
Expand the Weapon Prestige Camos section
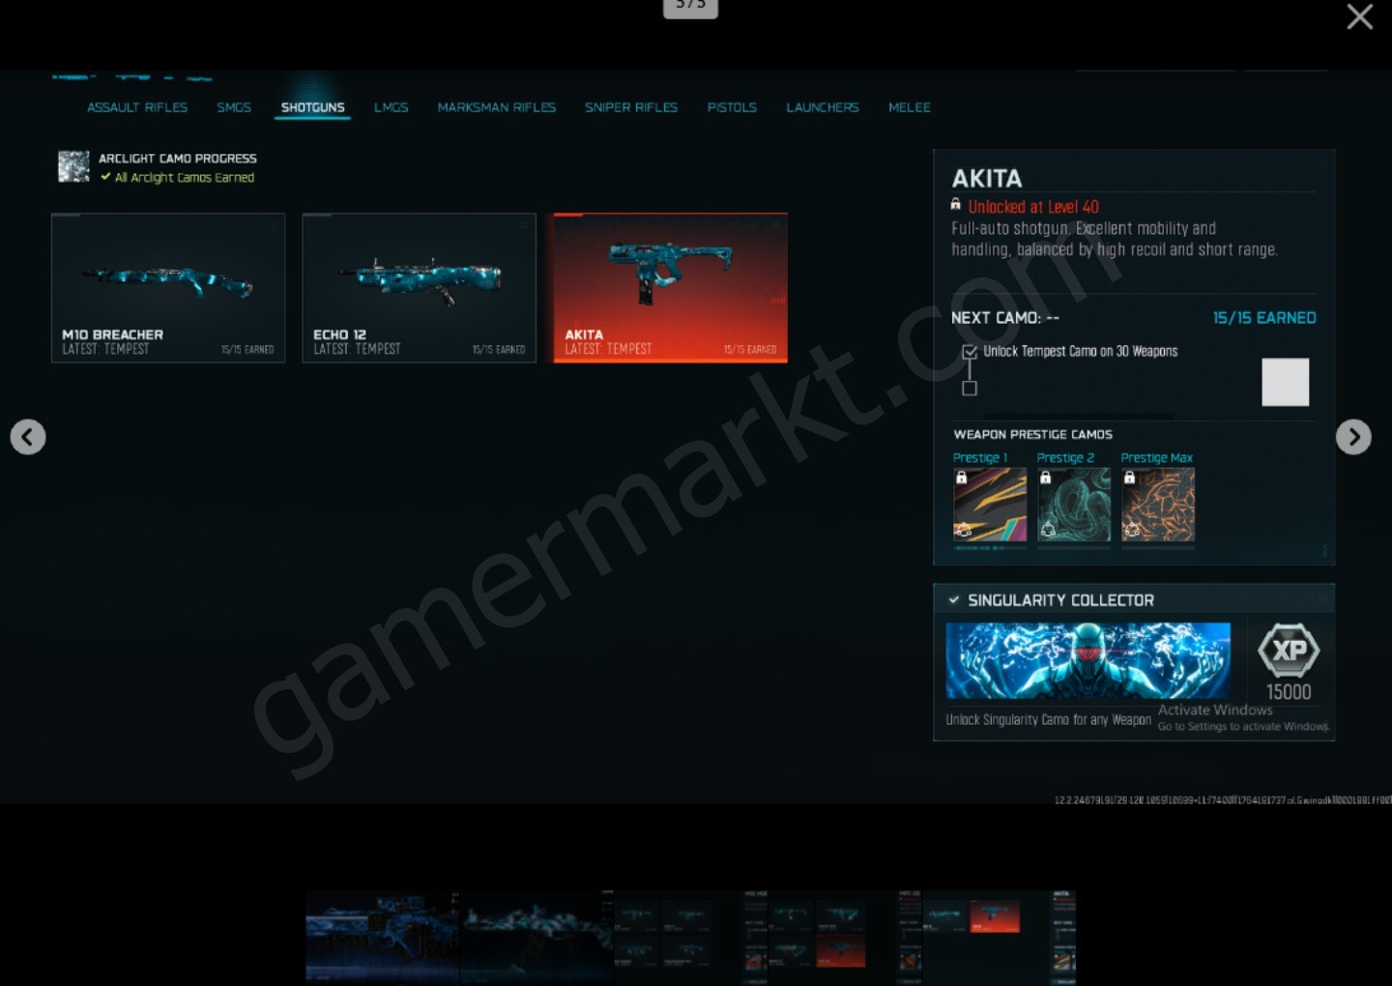pos(1032,434)
